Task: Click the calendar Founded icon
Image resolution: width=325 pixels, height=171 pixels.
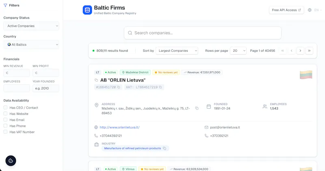Action: coord(209,107)
